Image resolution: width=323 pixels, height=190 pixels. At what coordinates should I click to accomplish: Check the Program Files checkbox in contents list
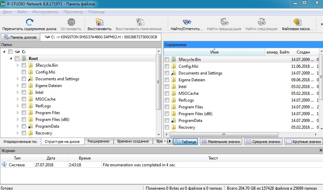[167, 107]
